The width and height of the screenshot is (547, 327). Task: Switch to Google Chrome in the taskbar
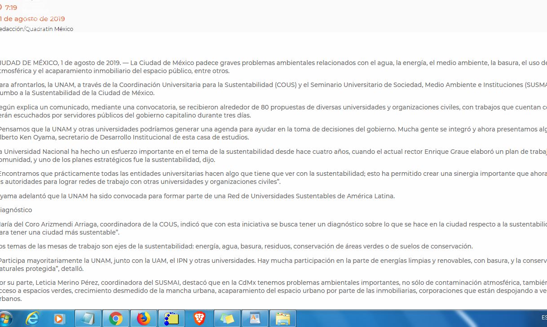(x=116, y=319)
